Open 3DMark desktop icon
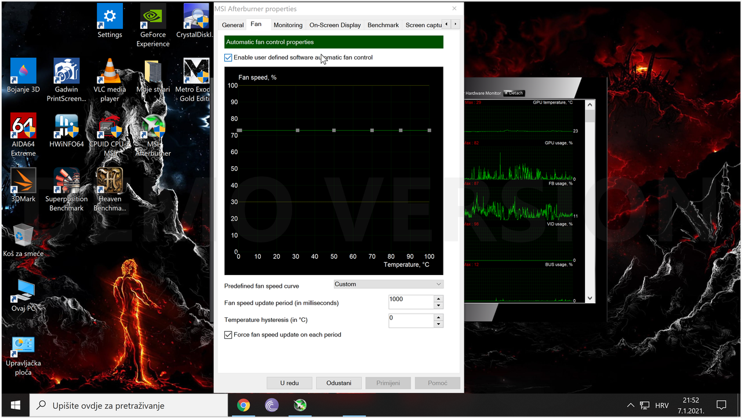Screen dimensions: 742x418 click(x=23, y=185)
